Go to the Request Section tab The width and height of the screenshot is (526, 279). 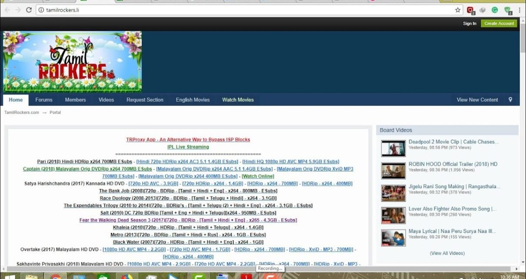145,100
